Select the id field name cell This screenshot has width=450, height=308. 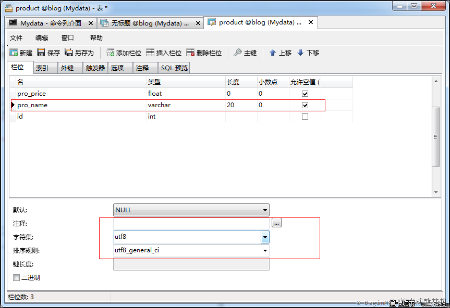81,117
